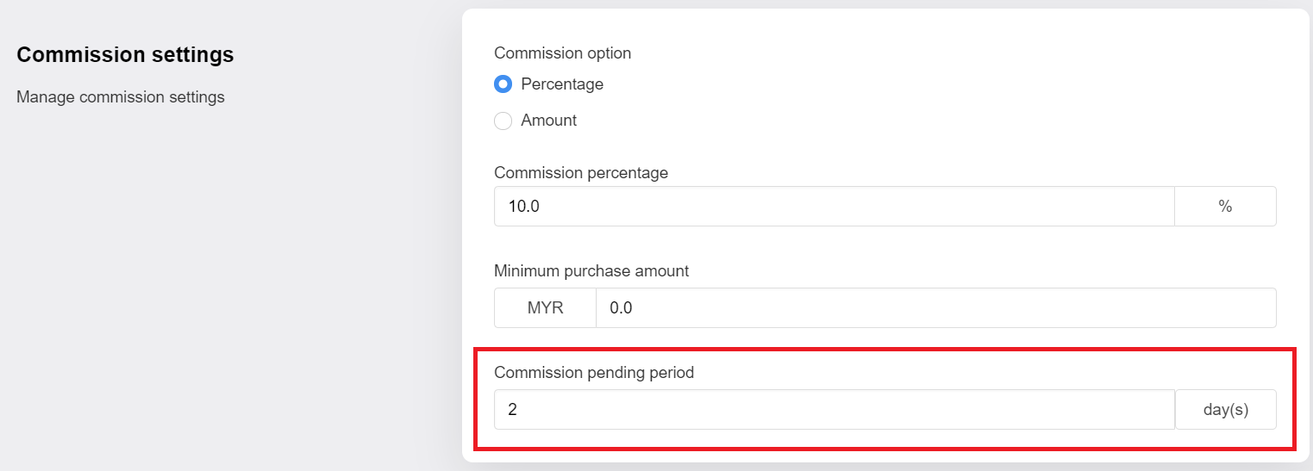Click the 10.0 value text
The height and width of the screenshot is (471, 1313).
(x=523, y=207)
